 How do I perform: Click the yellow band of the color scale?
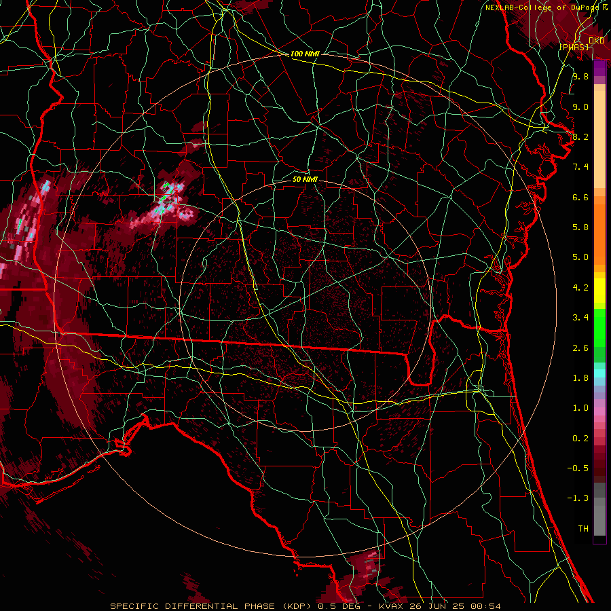[599, 291]
